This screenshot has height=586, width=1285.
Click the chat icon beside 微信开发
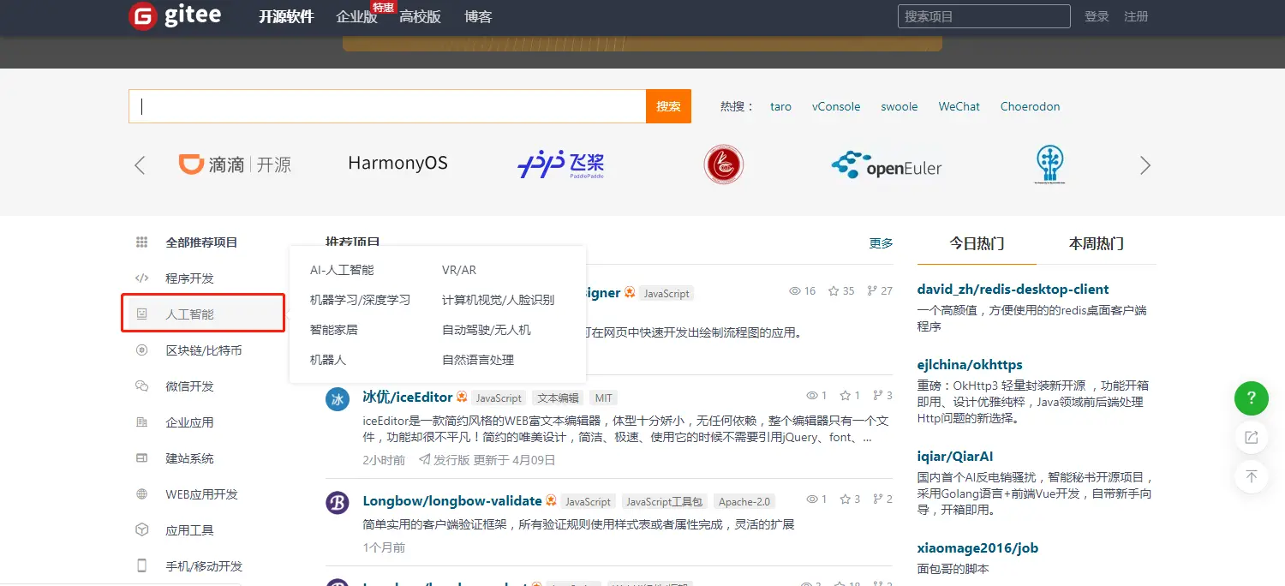tap(142, 386)
